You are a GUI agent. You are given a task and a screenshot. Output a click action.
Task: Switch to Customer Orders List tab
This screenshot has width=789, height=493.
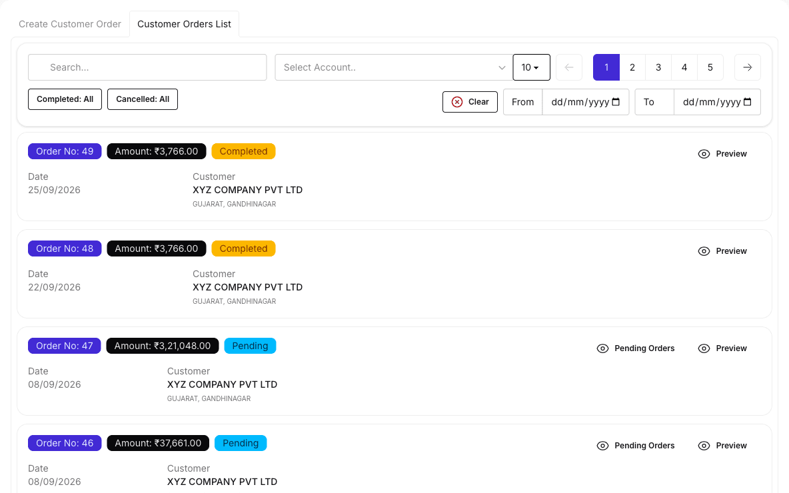(x=184, y=24)
